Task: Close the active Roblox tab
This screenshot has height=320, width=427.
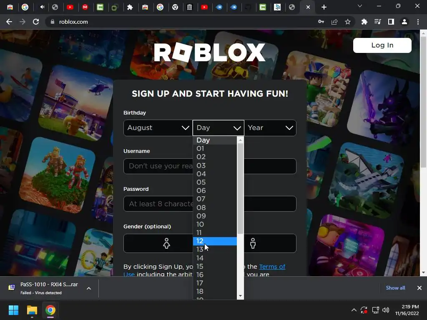Action: tap(308, 7)
